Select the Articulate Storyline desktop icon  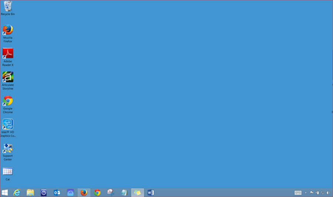pos(8,77)
